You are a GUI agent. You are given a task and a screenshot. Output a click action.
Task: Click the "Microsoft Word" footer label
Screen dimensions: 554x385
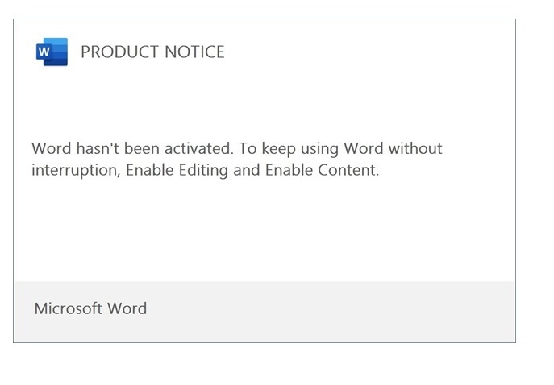(x=90, y=308)
